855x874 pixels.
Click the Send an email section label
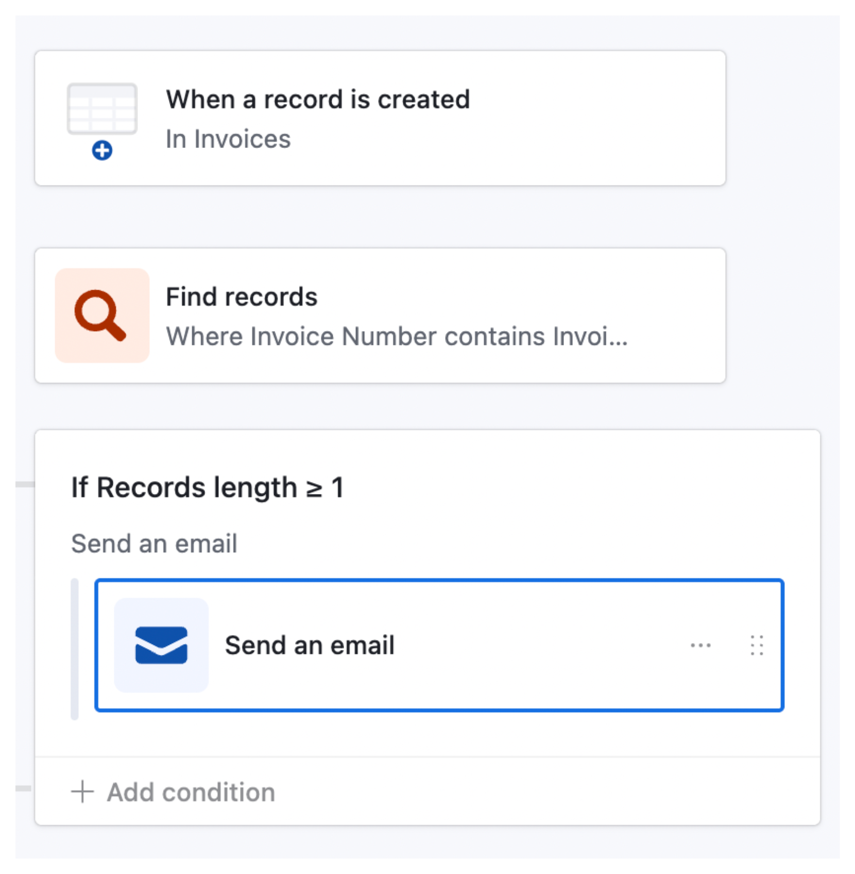[153, 543]
